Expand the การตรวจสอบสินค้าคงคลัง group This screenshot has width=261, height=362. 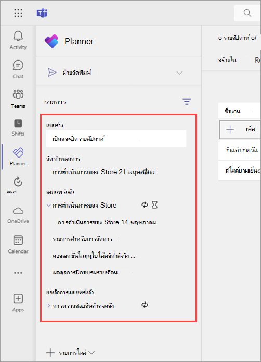pos(48,306)
